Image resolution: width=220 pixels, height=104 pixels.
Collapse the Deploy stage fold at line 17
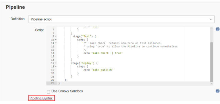tap(56, 63)
